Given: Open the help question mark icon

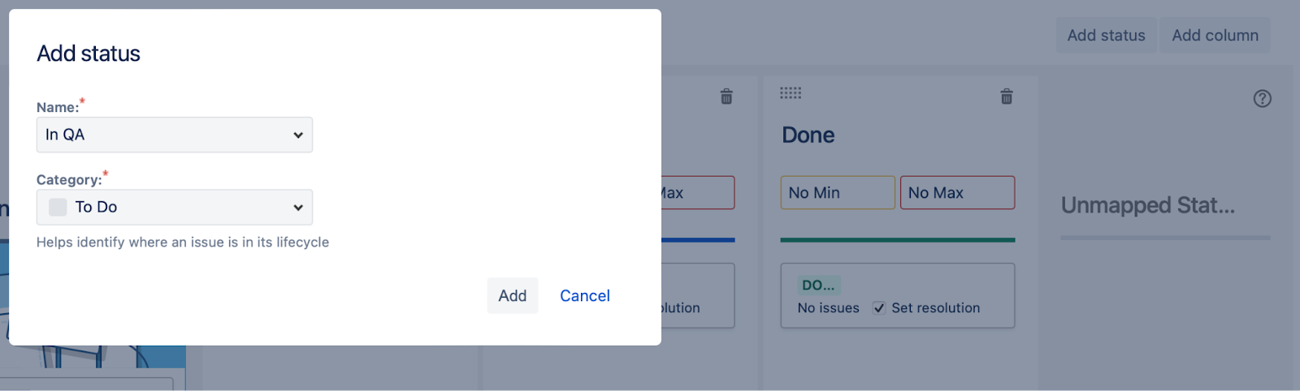Looking at the screenshot, I should coord(1262,99).
